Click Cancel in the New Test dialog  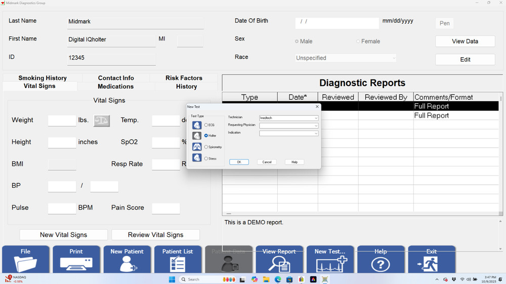tap(267, 162)
